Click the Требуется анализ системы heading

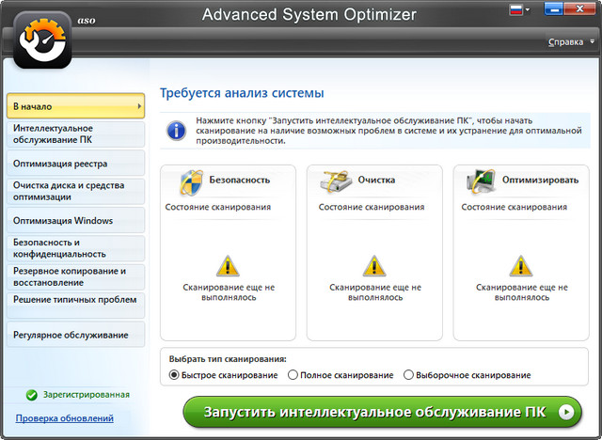click(242, 93)
